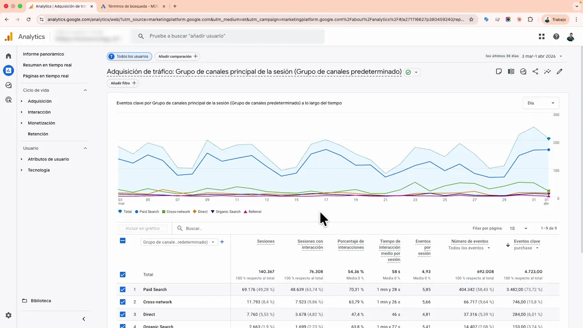Open the purchase key event dropdown
The width and height of the screenshot is (583, 328).
click(x=527, y=248)
